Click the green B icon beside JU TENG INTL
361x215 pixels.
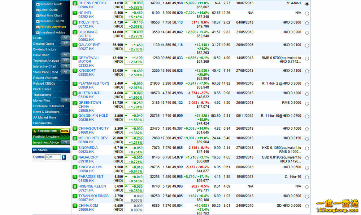point(75,93)
